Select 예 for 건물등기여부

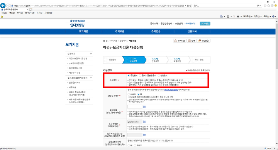coord(139,94)
